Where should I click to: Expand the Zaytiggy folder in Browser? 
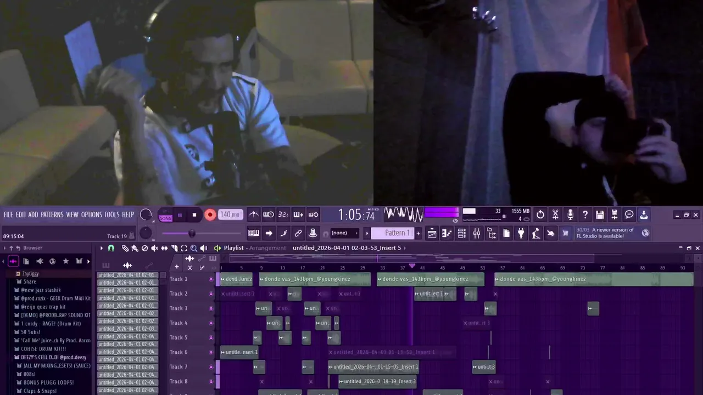[x=30, y=273]
